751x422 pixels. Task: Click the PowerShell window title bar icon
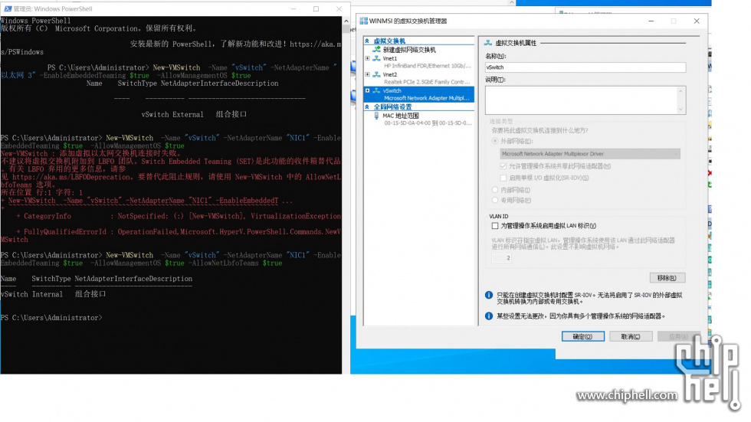(x=8, y=8)
